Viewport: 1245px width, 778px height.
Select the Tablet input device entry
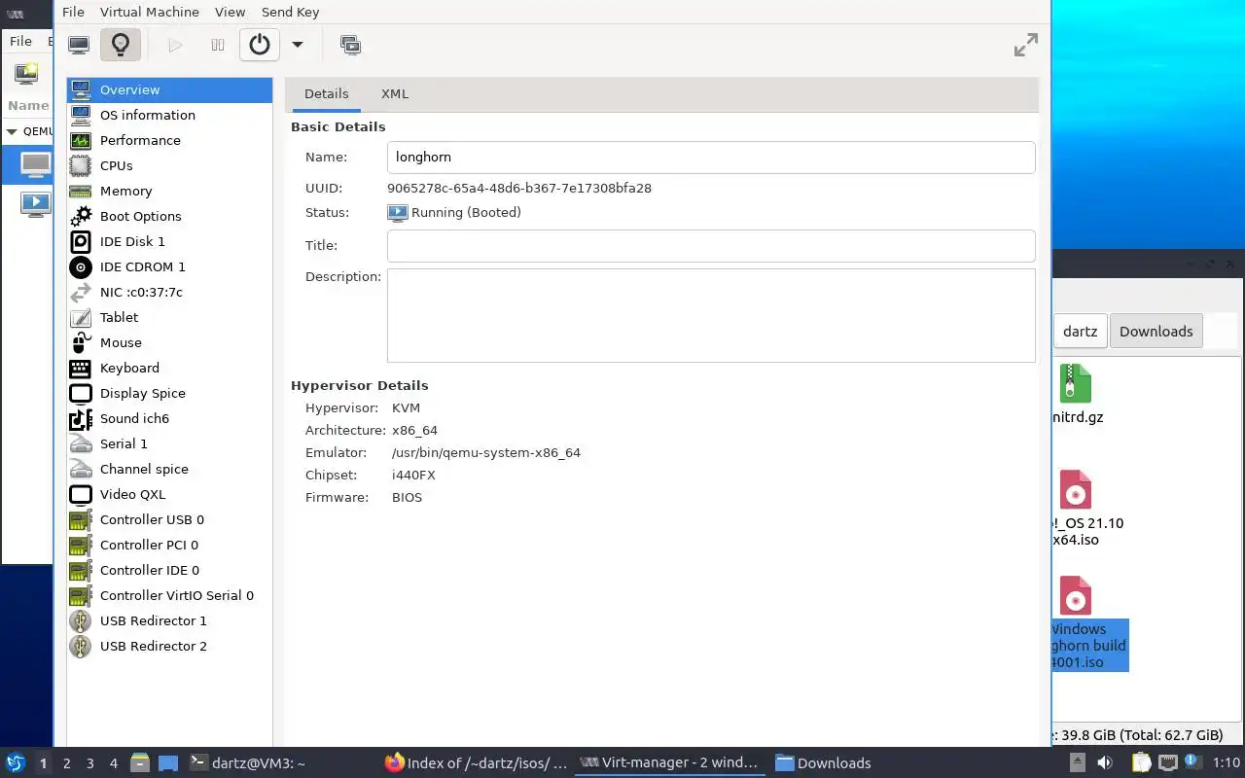coord(169,317)
